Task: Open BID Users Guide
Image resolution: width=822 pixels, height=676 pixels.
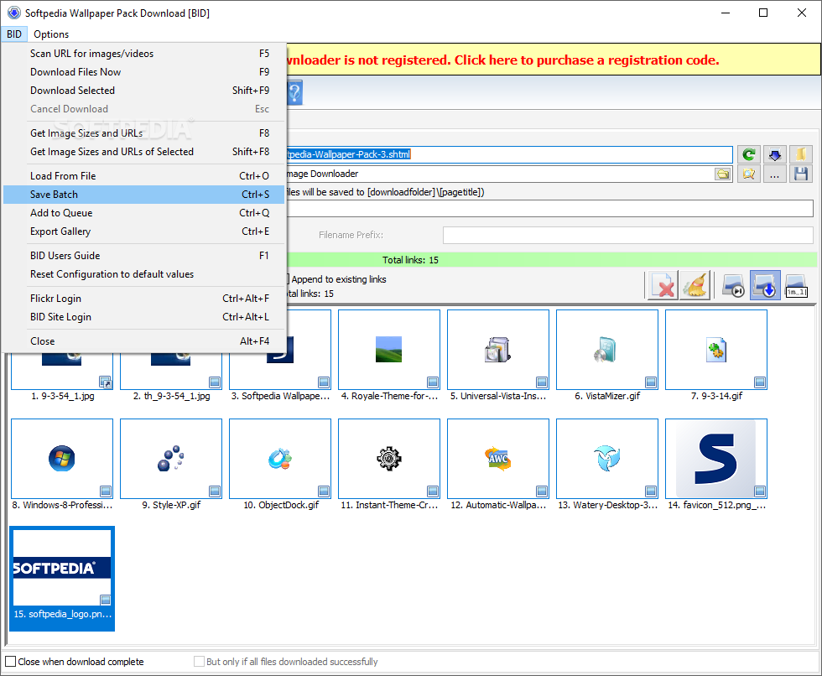Action: pos(144,256)
